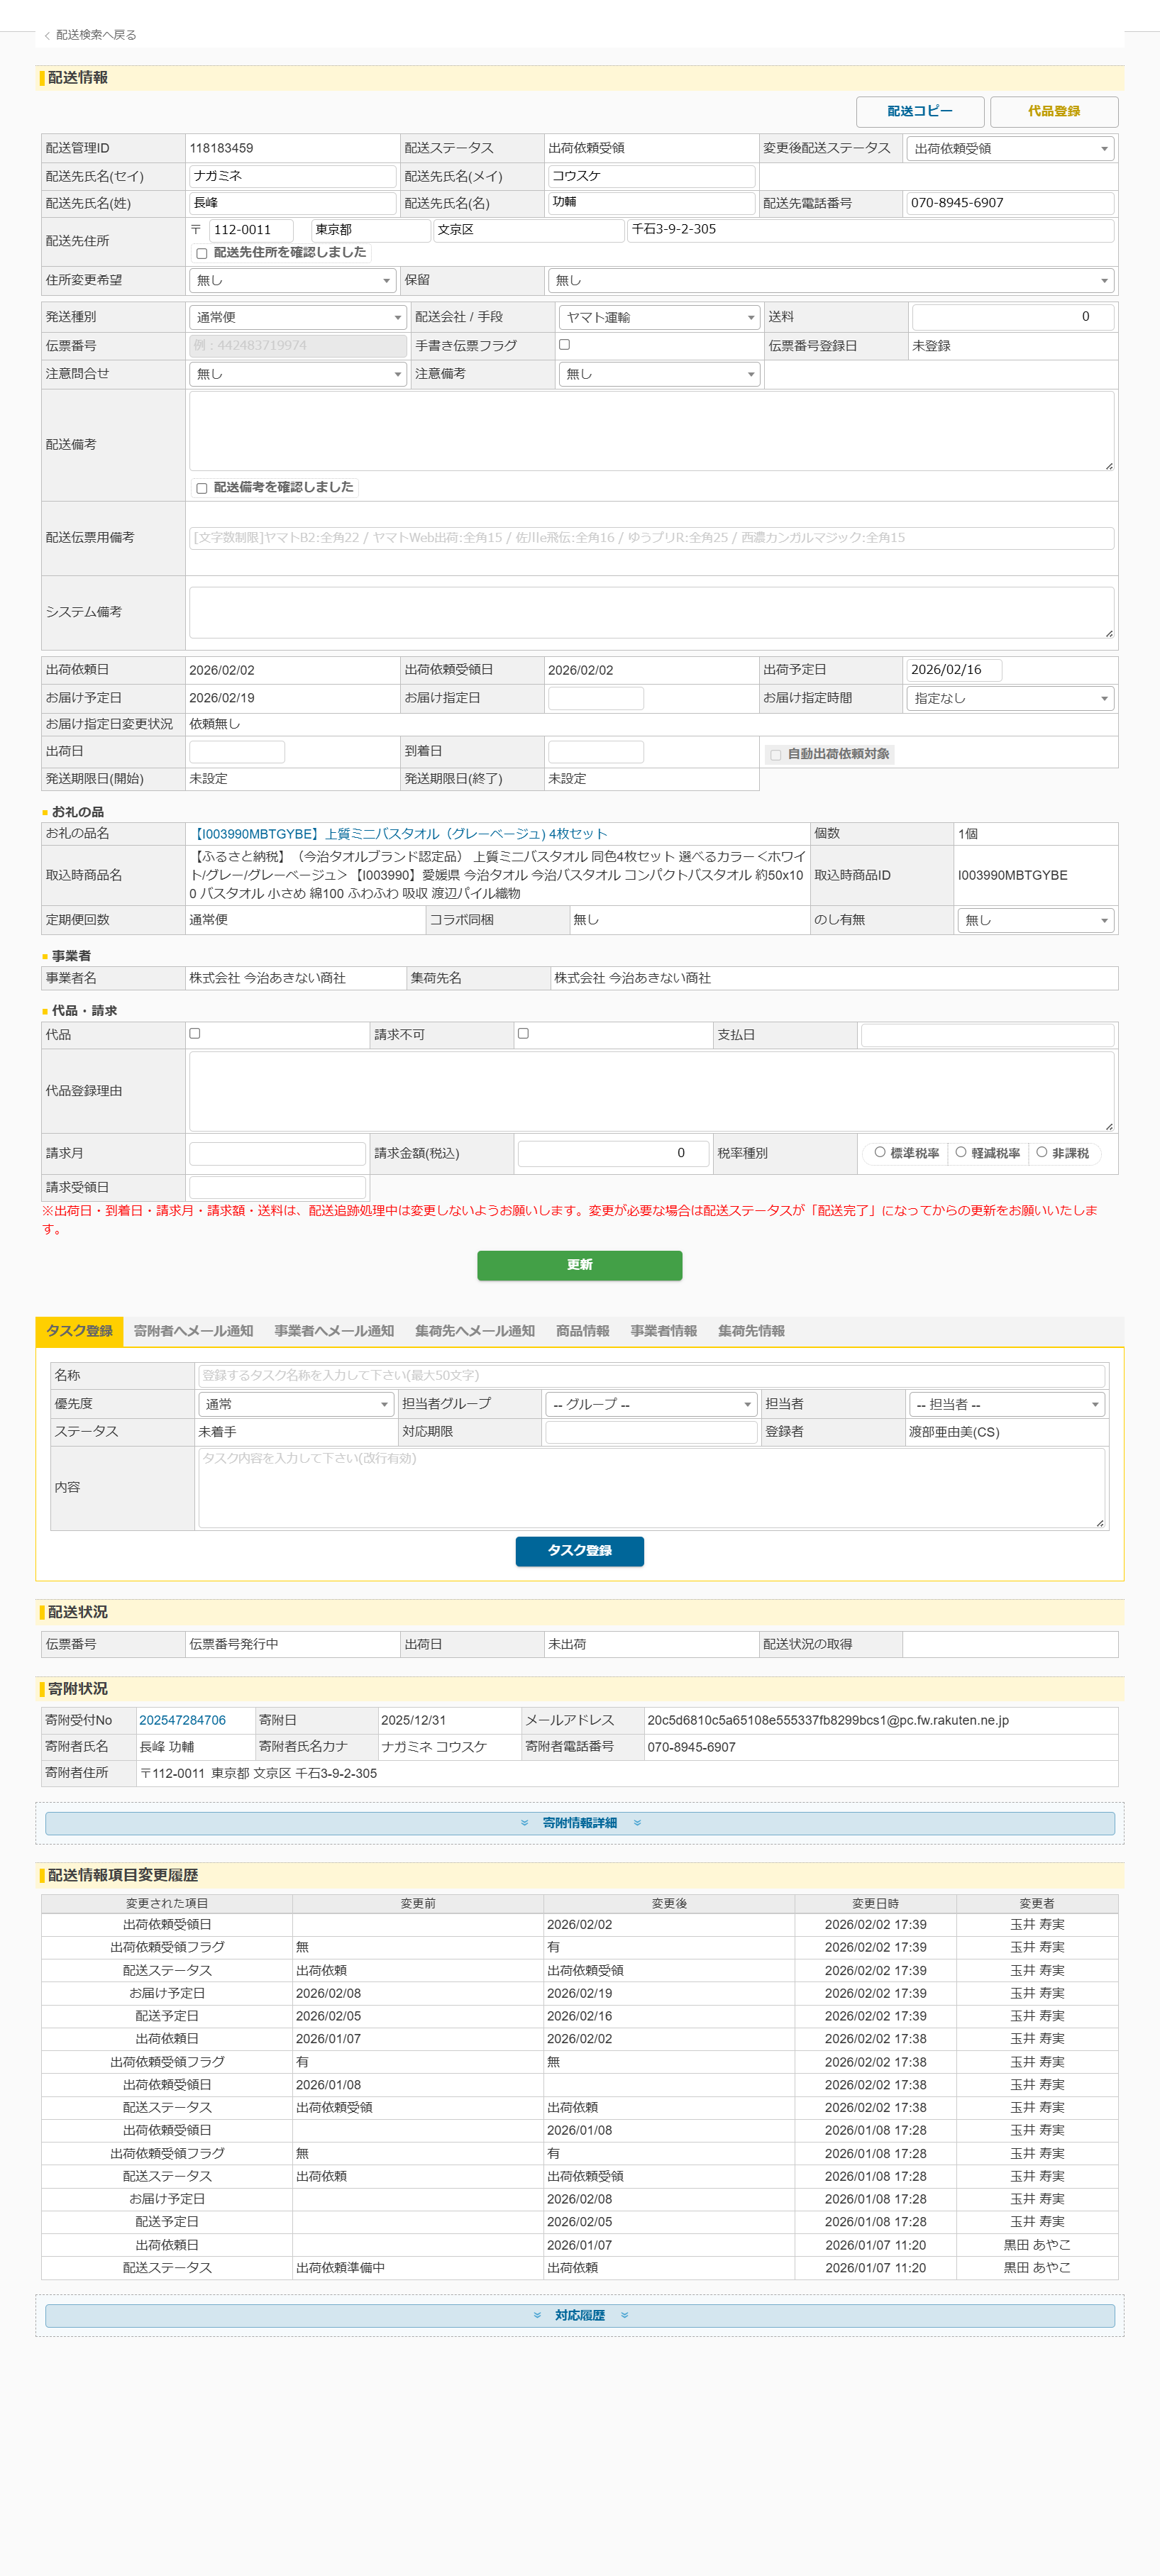Viewport: 1160px width, 2576px height.
Task: Open the 住所変更希望 dropdown
Action: (x=292, y=281)
